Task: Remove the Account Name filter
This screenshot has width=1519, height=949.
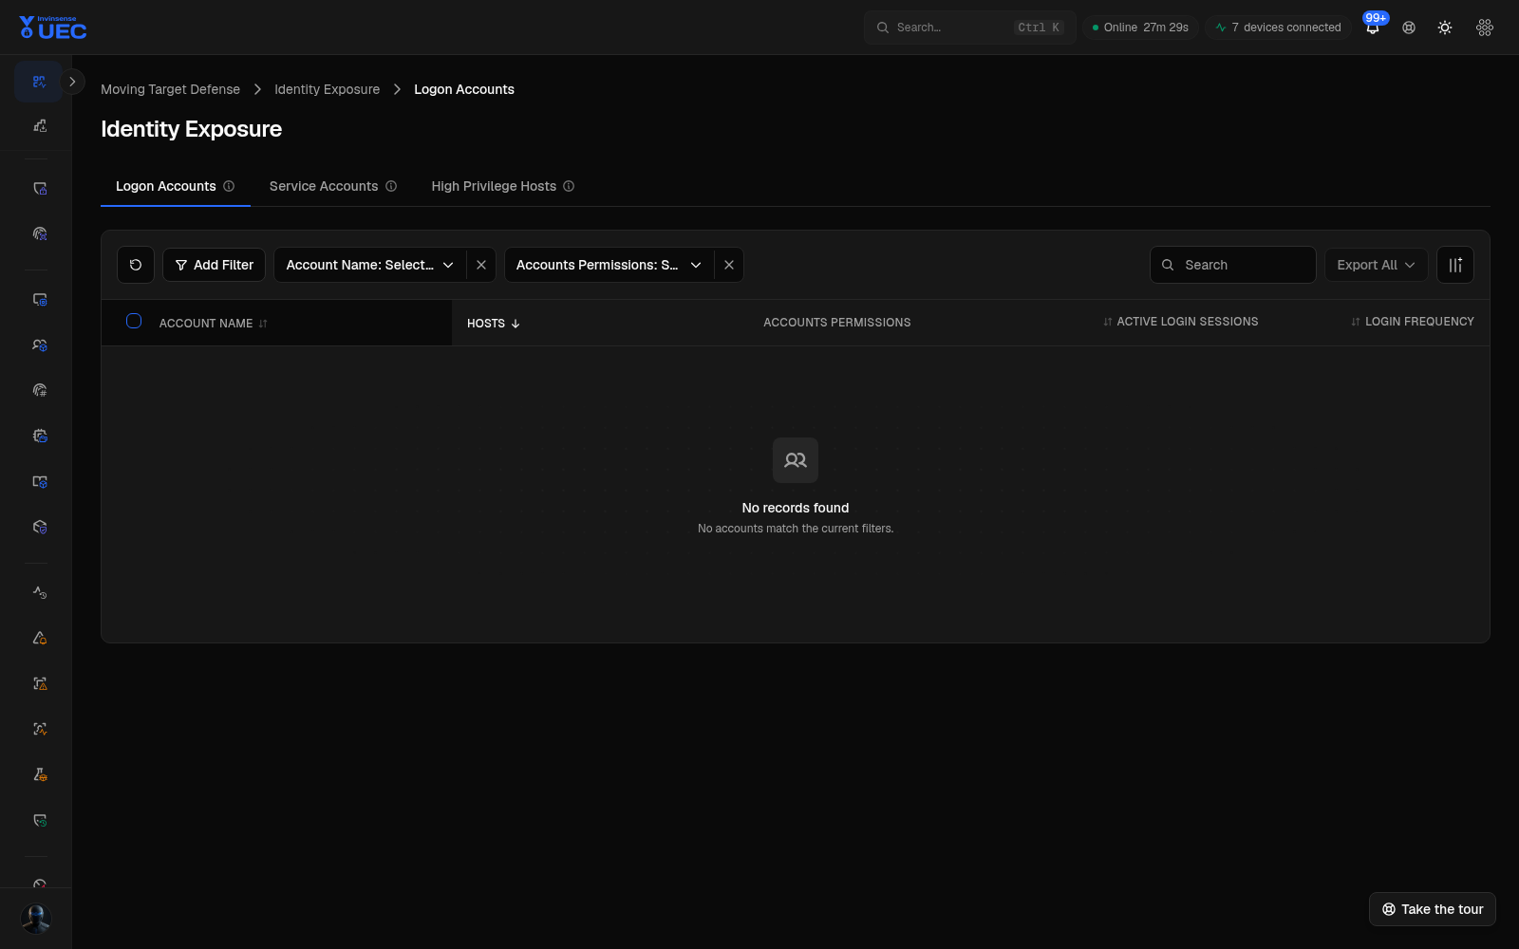Action: (481, 265)
